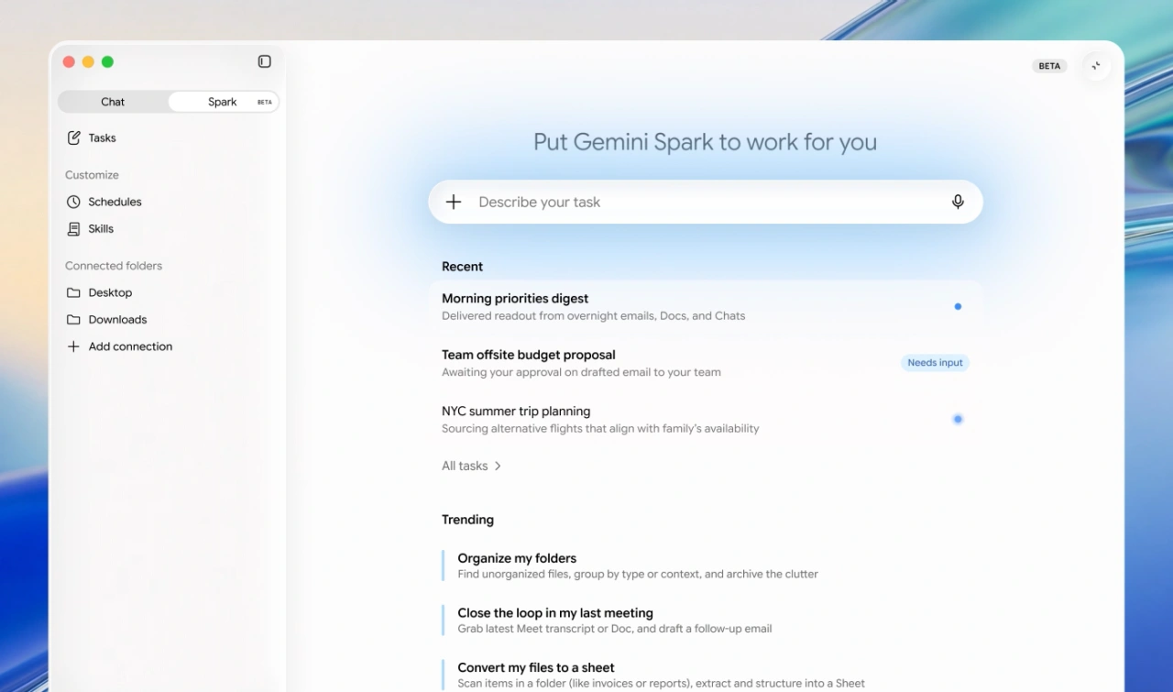Image resolution: width=1173 pixels, height=692 pixels.
Task: Click blue dot on Morning priorities digest
Action: point(958,306)
